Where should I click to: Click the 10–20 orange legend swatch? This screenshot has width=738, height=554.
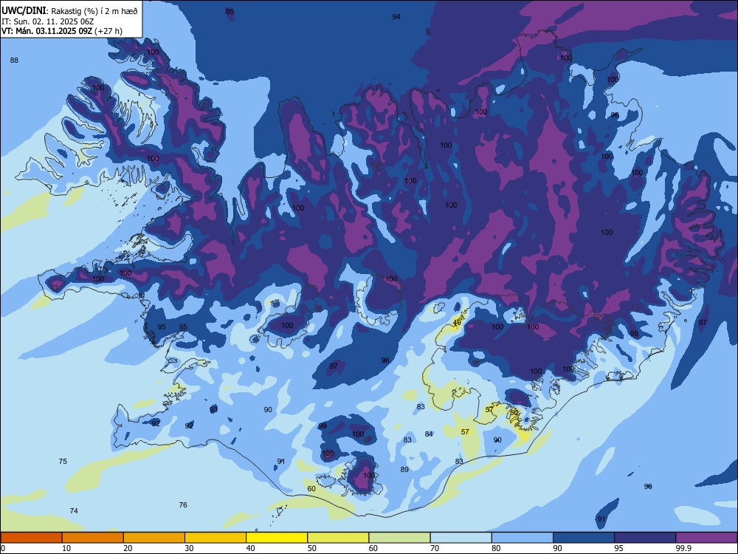[x=93, y=538]
